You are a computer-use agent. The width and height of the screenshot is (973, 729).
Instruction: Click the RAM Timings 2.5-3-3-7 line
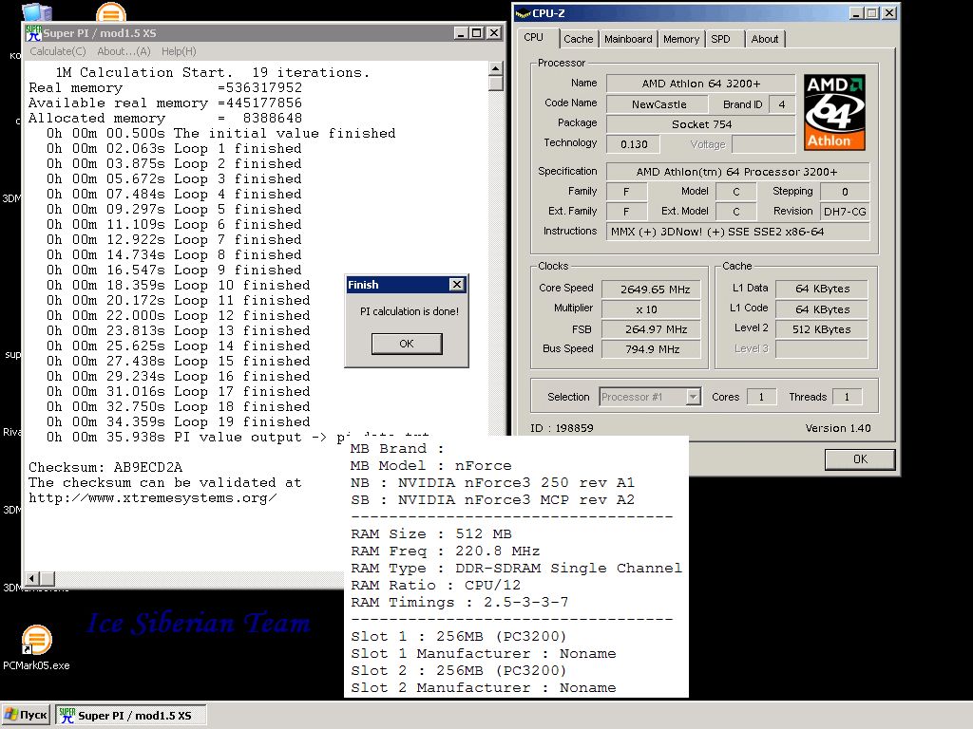coord(459,603)
